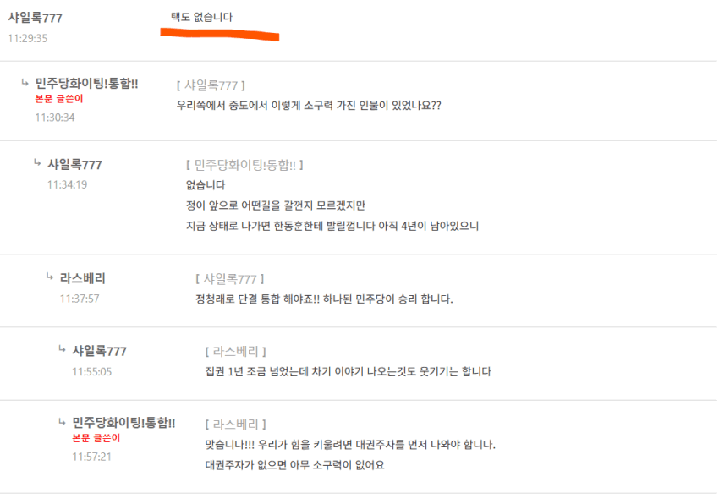The height and width of the screenshot is (504, 719).
Task: Click the red 본문 글쓴이 badge near 11:30:34
Action: coord(59,99)
